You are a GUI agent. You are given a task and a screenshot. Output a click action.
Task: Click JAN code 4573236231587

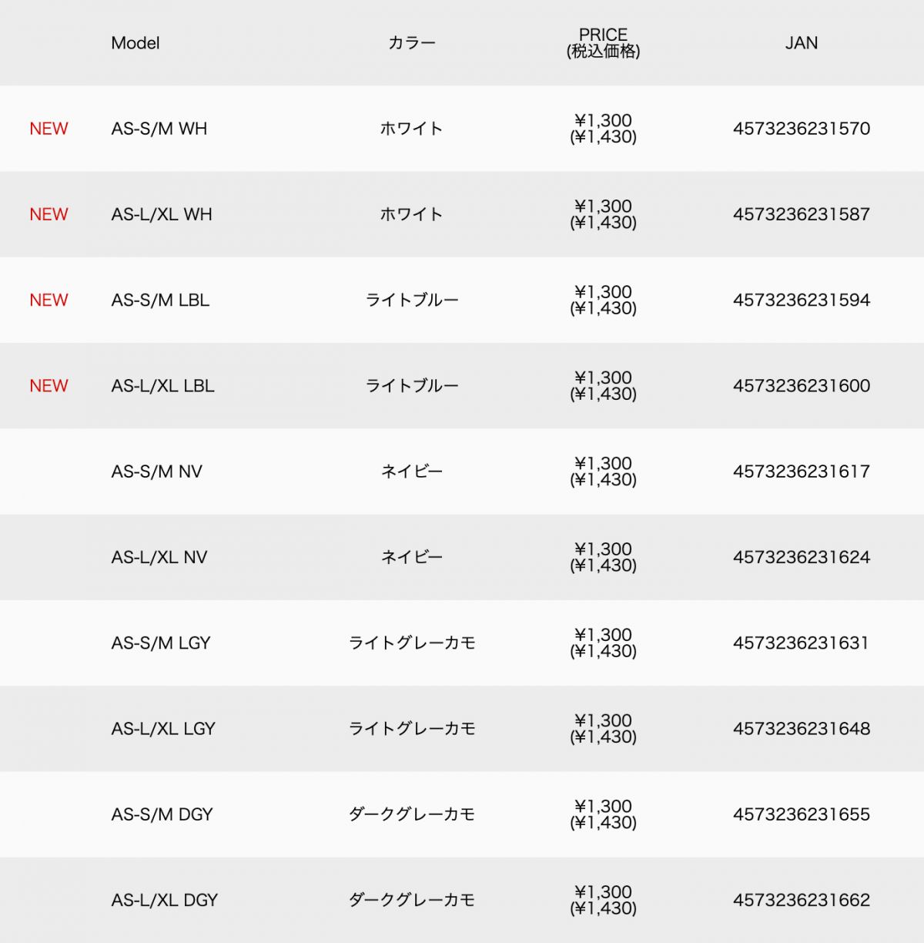pyautogui.click(x=801, y=214)
